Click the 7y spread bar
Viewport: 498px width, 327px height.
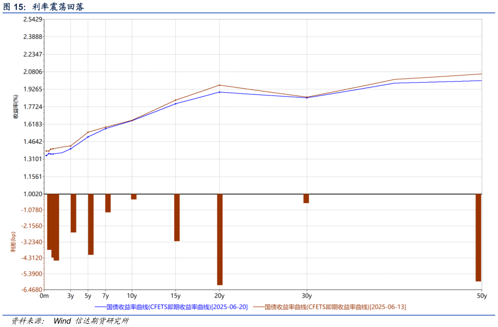click(108, 203)
